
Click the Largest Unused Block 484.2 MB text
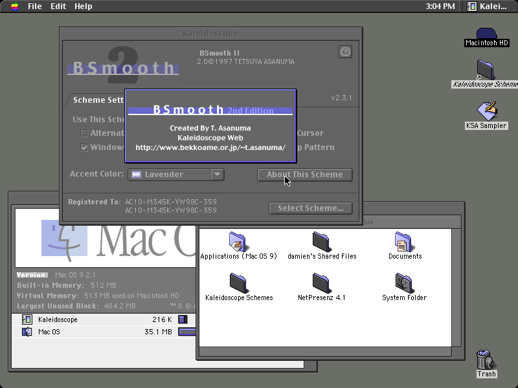coord(76,306)
